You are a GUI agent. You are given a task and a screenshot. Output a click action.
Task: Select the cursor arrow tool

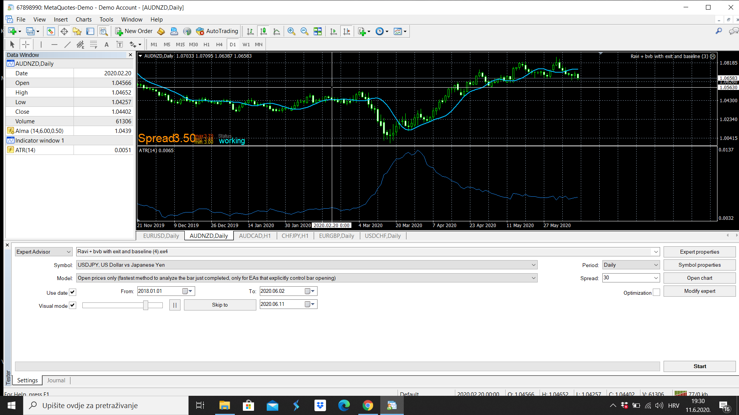[x=12, y=45]
